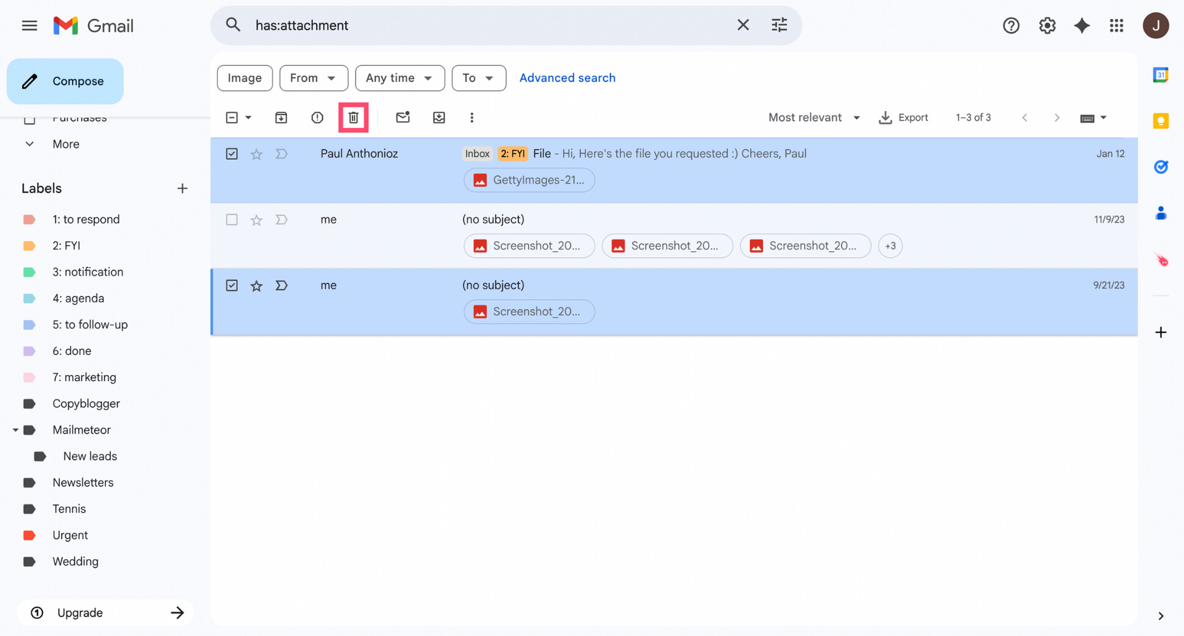Uncheck the 9/21/23 email checkbox
This screenshot has height=636, width=1184.
[x=231, y=285]
